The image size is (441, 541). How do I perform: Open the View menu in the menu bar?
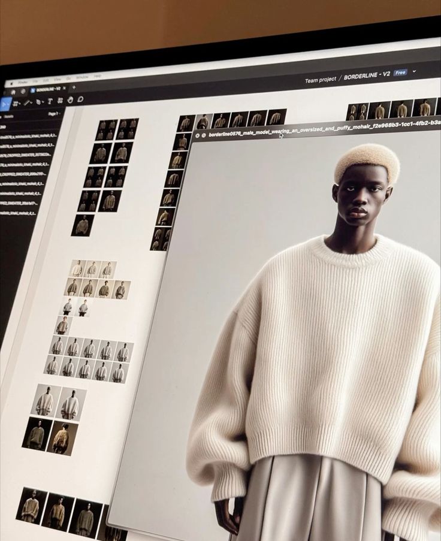tap(57, 79)
